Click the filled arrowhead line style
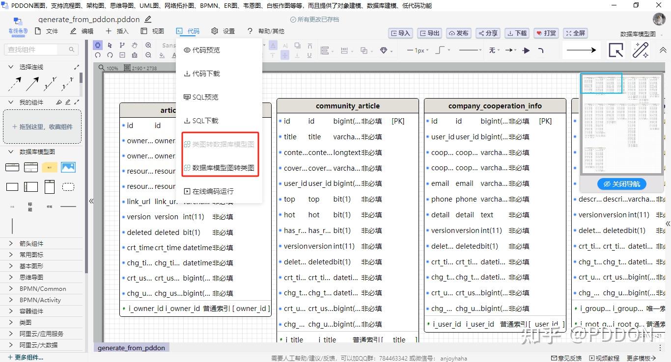 tap(526, 50)
